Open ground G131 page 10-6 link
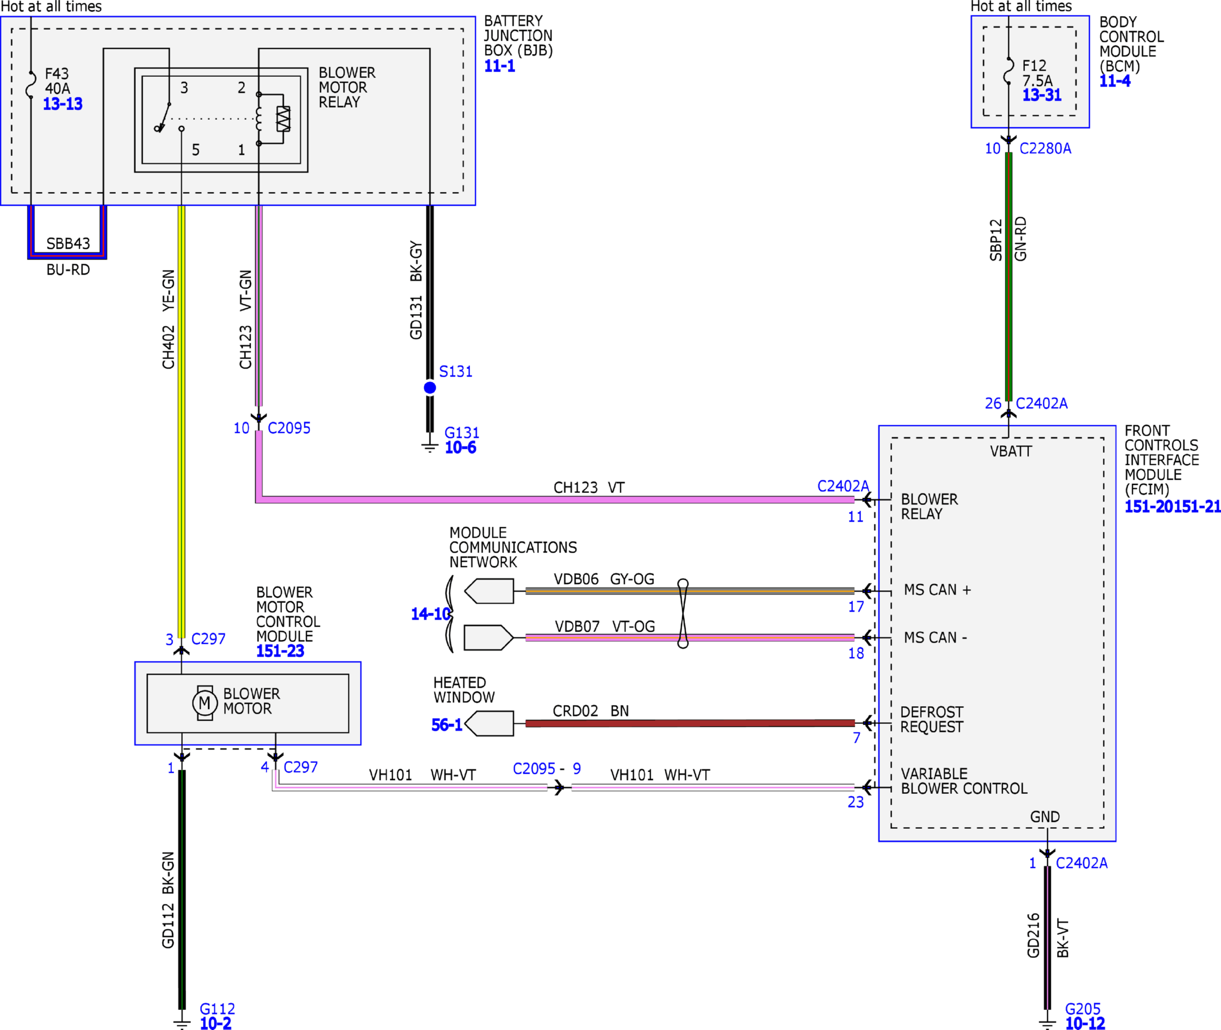 tap(460, 448)
